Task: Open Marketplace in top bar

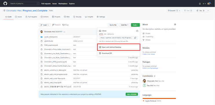Action: coord(63,4)
